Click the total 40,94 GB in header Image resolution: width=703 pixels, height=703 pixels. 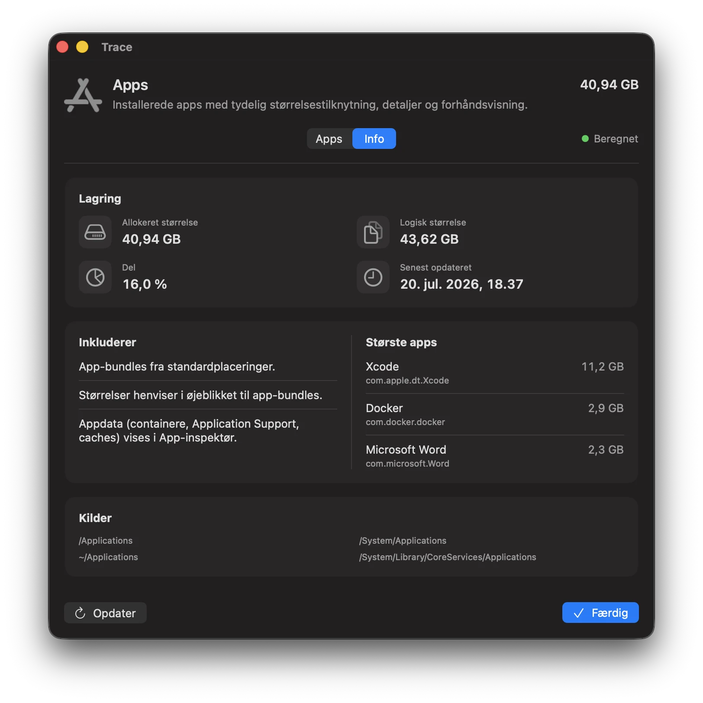pos(609,84)
